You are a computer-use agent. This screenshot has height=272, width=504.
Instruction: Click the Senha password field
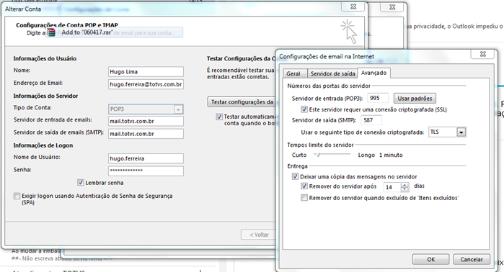coord(146,171)
